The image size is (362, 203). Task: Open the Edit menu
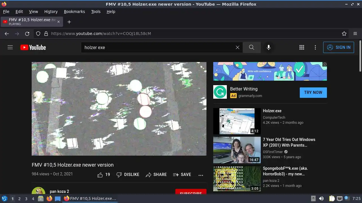(x=19, y=12)
